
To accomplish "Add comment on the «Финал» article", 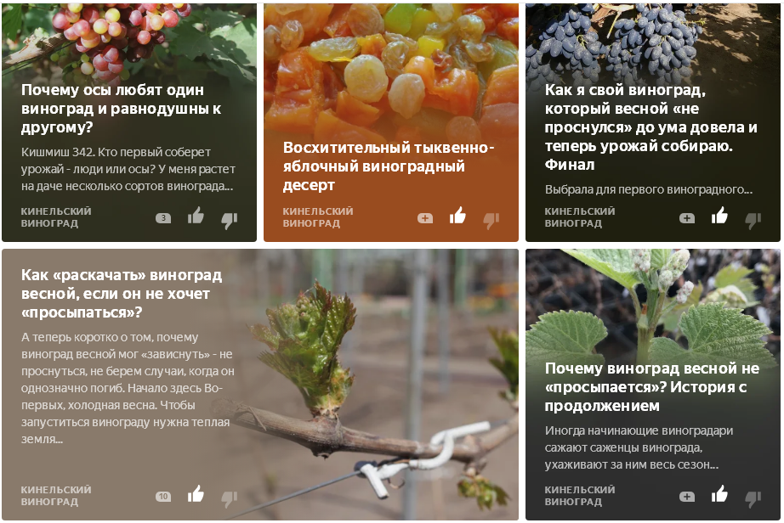I will [687, 218].
